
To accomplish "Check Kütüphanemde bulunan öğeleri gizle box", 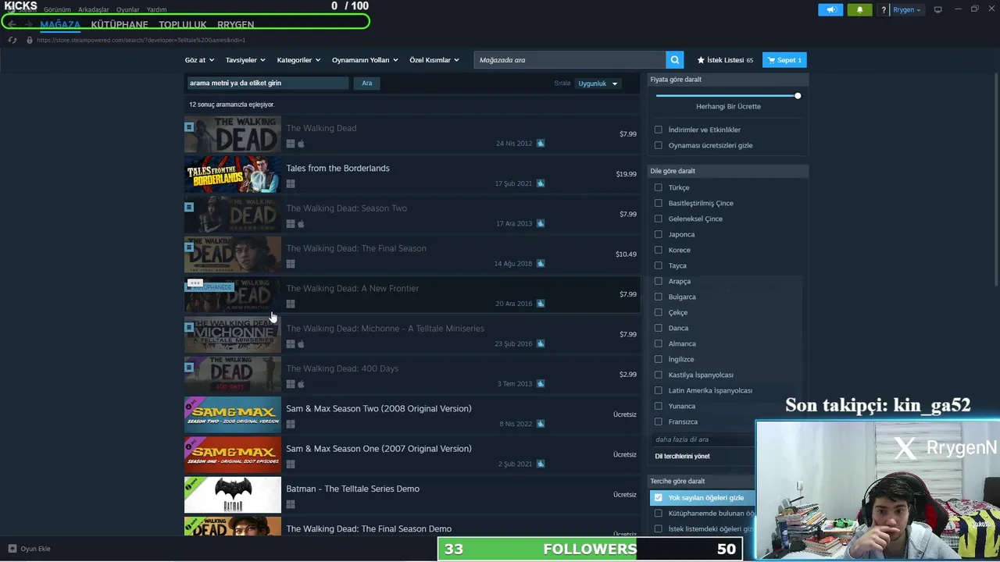I will [x=658, y=513].
